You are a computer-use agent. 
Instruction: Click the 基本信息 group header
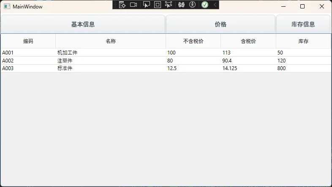(x=83, y=24)
